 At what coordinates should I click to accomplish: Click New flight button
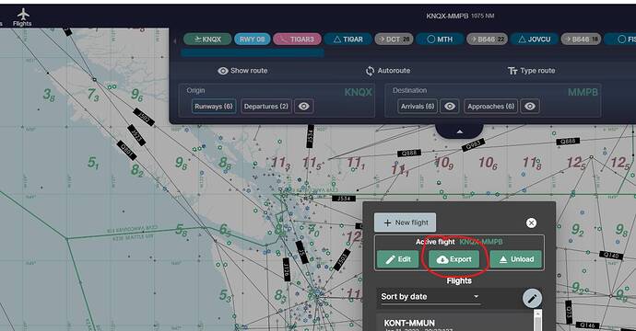(406, 223)
